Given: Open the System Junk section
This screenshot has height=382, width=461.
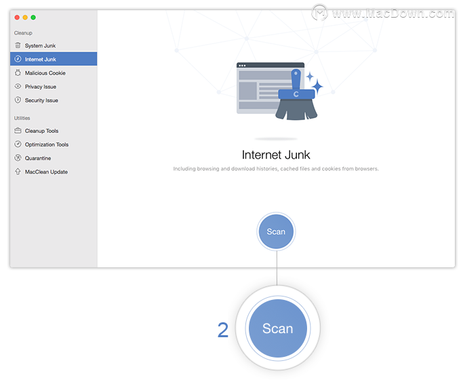Looking at the screenshot, I should pyautogui.click(x=54, y=45).
